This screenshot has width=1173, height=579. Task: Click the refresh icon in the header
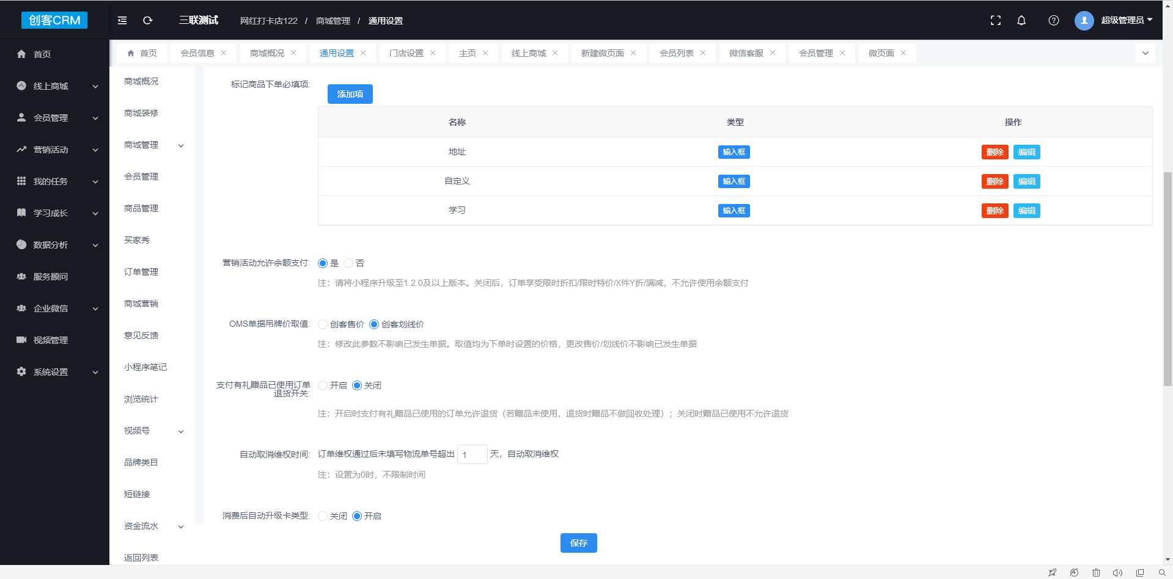point(147,20)
